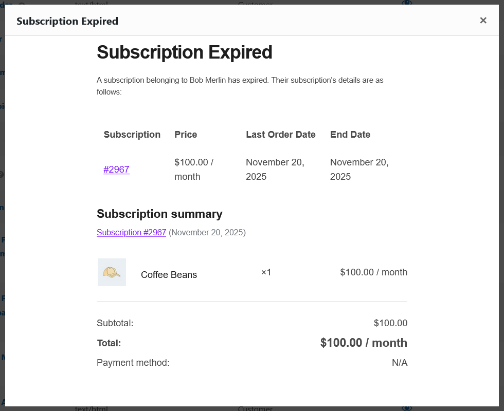The height and width of the screenshot is (411, 504).
Task: Click the bold "$100.00 / month" total amount
Action: (363, 343)
